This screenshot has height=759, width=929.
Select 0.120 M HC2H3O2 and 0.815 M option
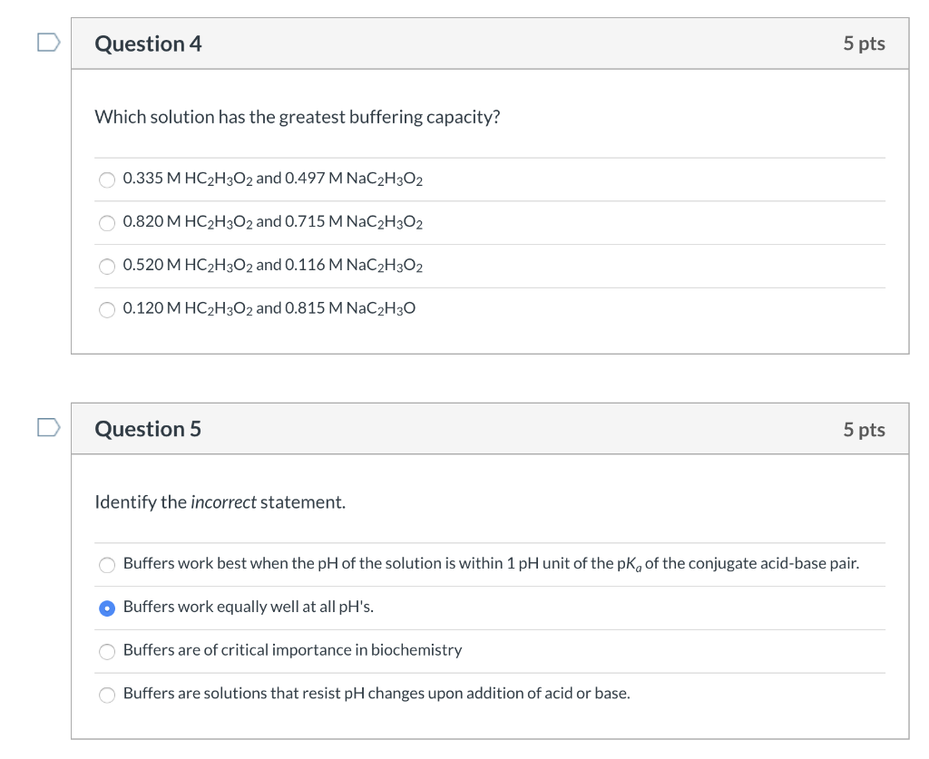(x=107, y=309)
